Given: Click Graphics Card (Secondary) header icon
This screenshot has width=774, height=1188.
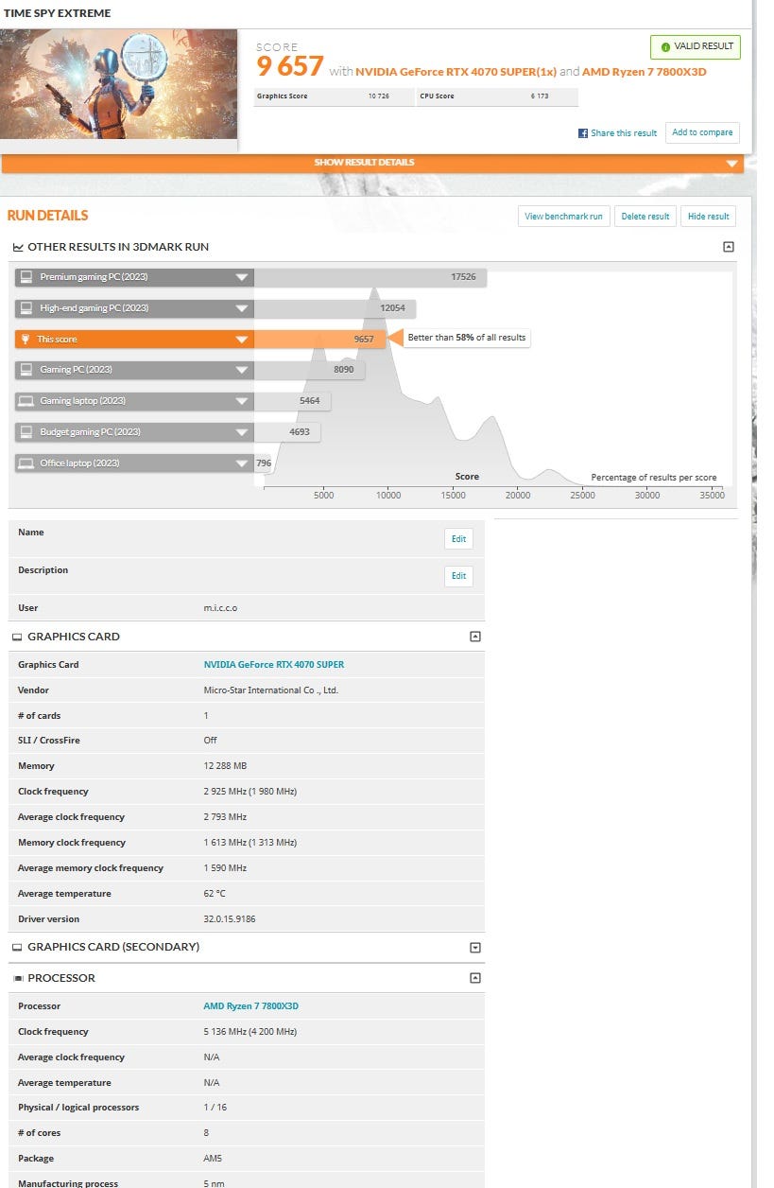Looking at the screenshot, I should [x=17, y=948].
